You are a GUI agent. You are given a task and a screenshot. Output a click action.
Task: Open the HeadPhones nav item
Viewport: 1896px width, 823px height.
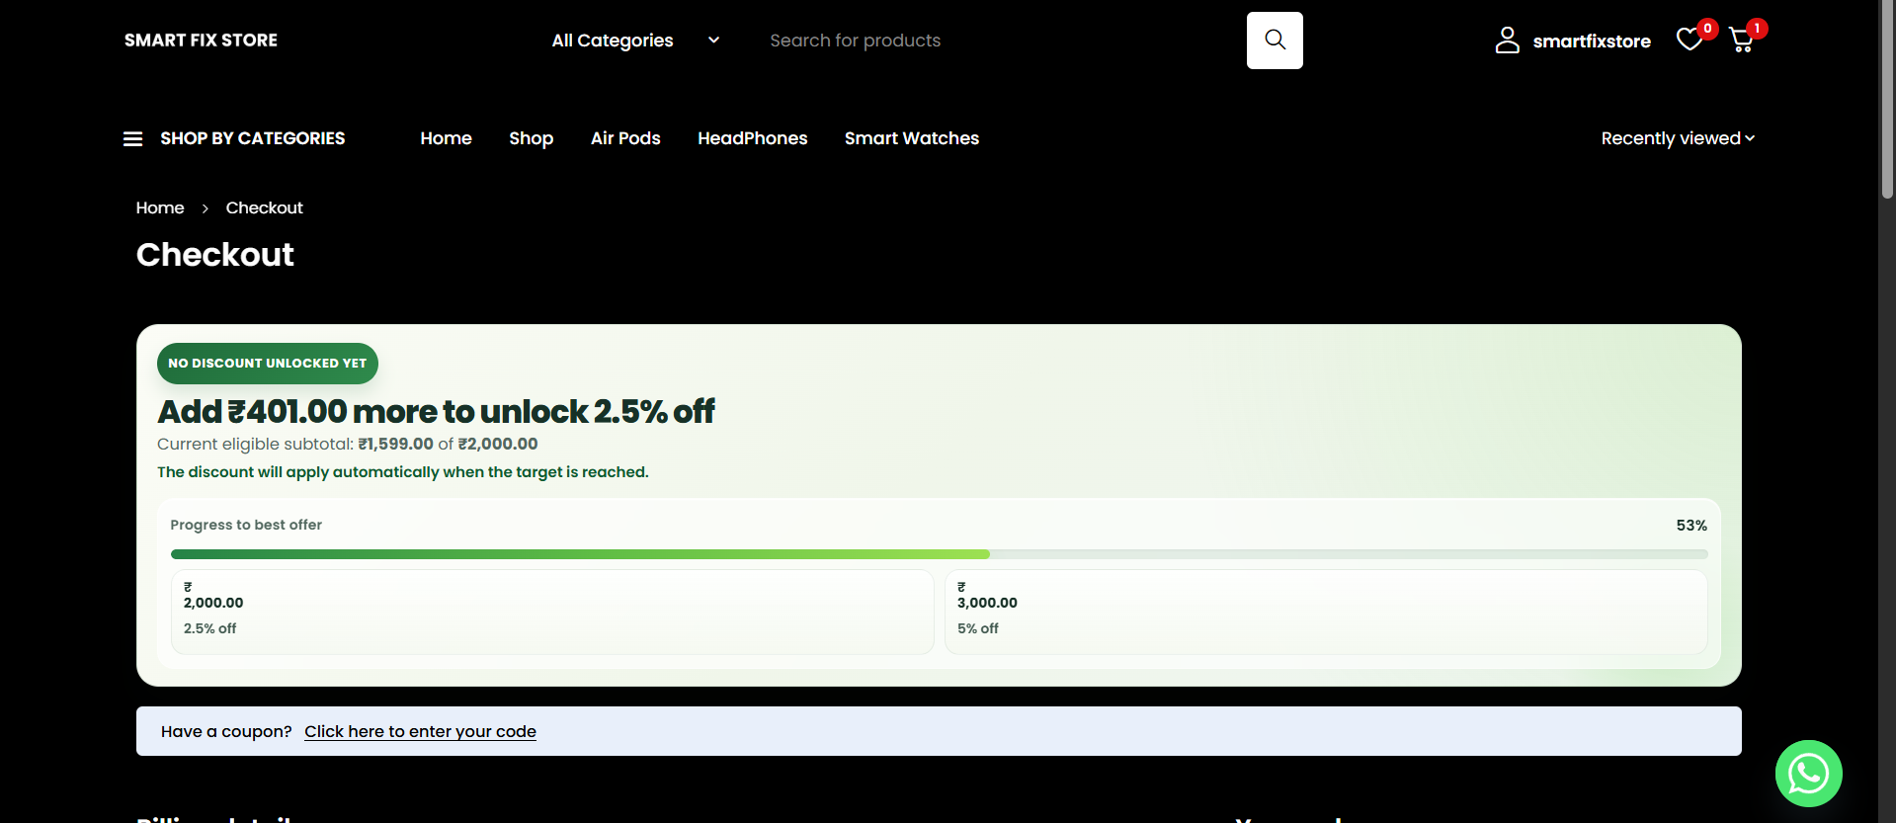pos(752,138)
